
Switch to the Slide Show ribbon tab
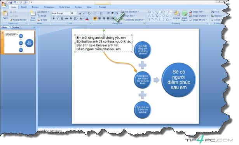click(x=65, y=7)
